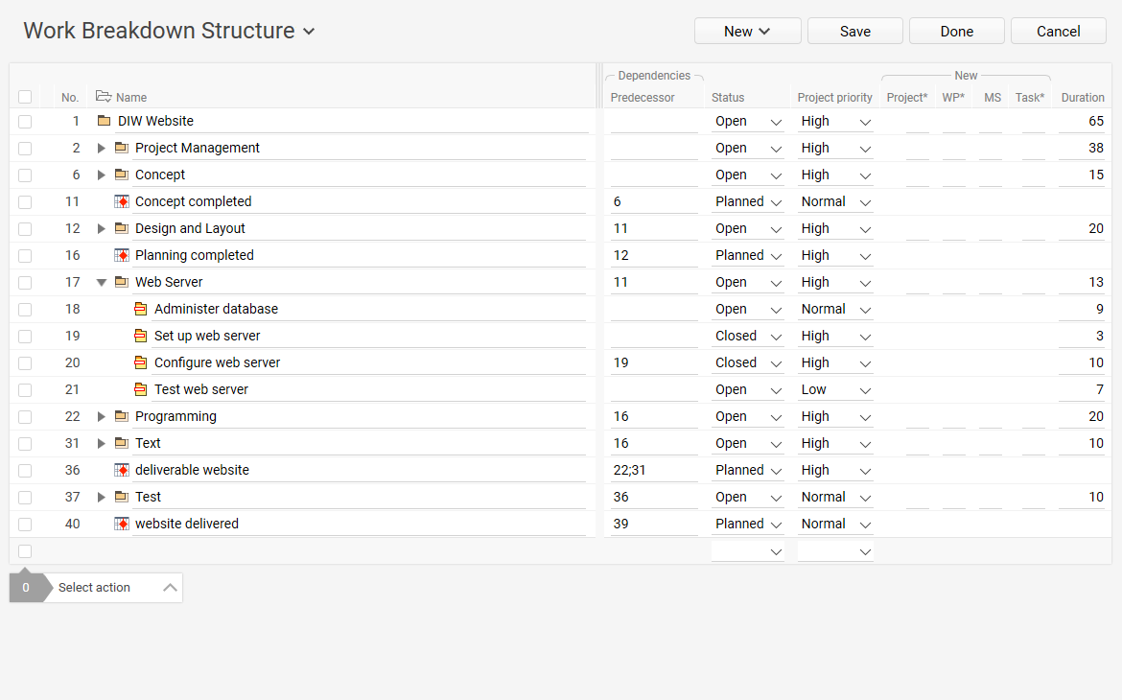Click the milestone icon for deliverable website
This screenshot has width=1122, height=700.
pyautogui.click(x=121, y=470)
